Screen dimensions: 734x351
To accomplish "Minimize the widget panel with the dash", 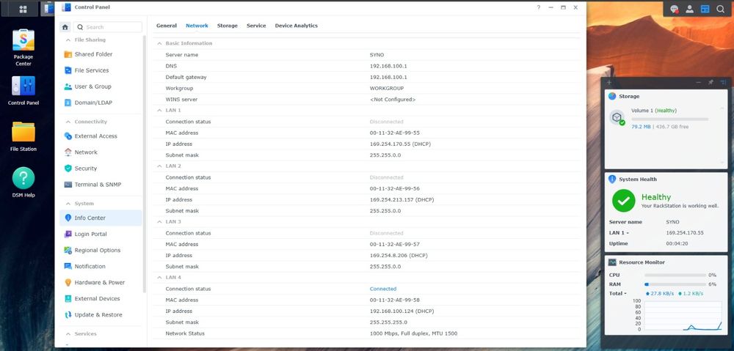I will click(x=699, y=82).
